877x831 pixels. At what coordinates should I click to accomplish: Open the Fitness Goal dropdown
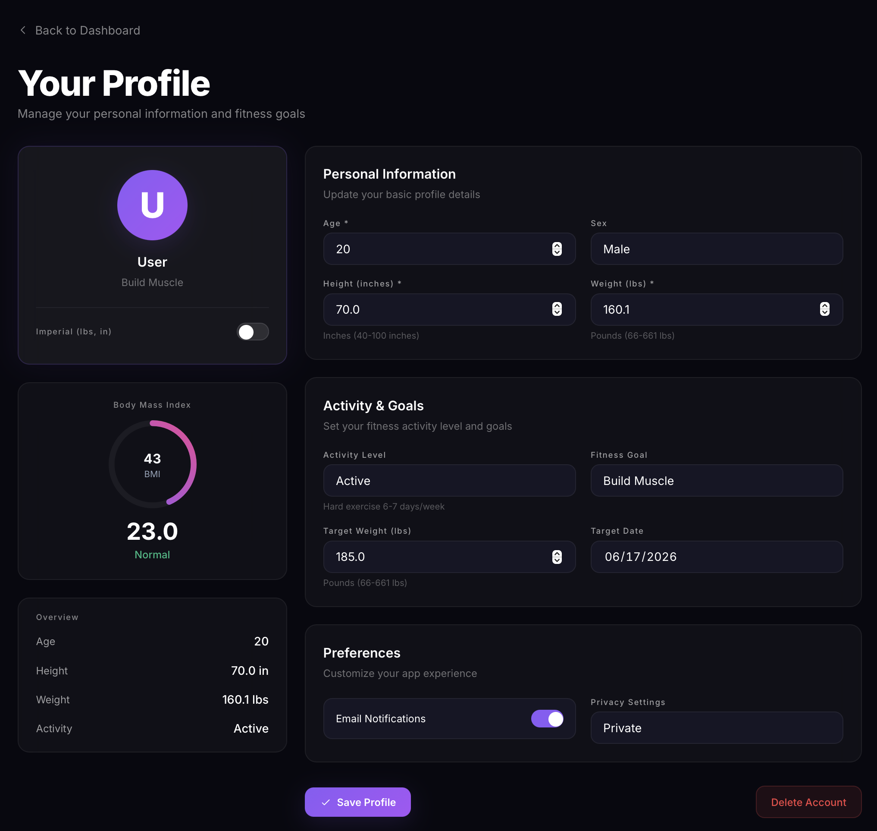716,481
